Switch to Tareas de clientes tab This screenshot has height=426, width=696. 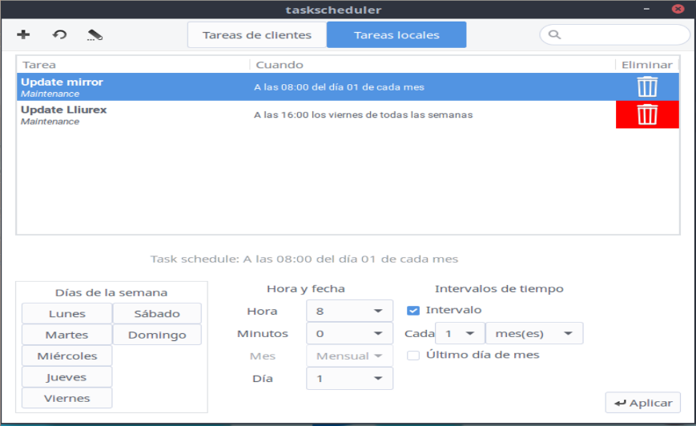coord(256,35)
